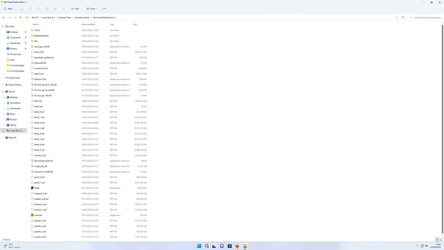Open Windows Start from the taskbar
Viewport: 444px width, 250px height.
199,245
